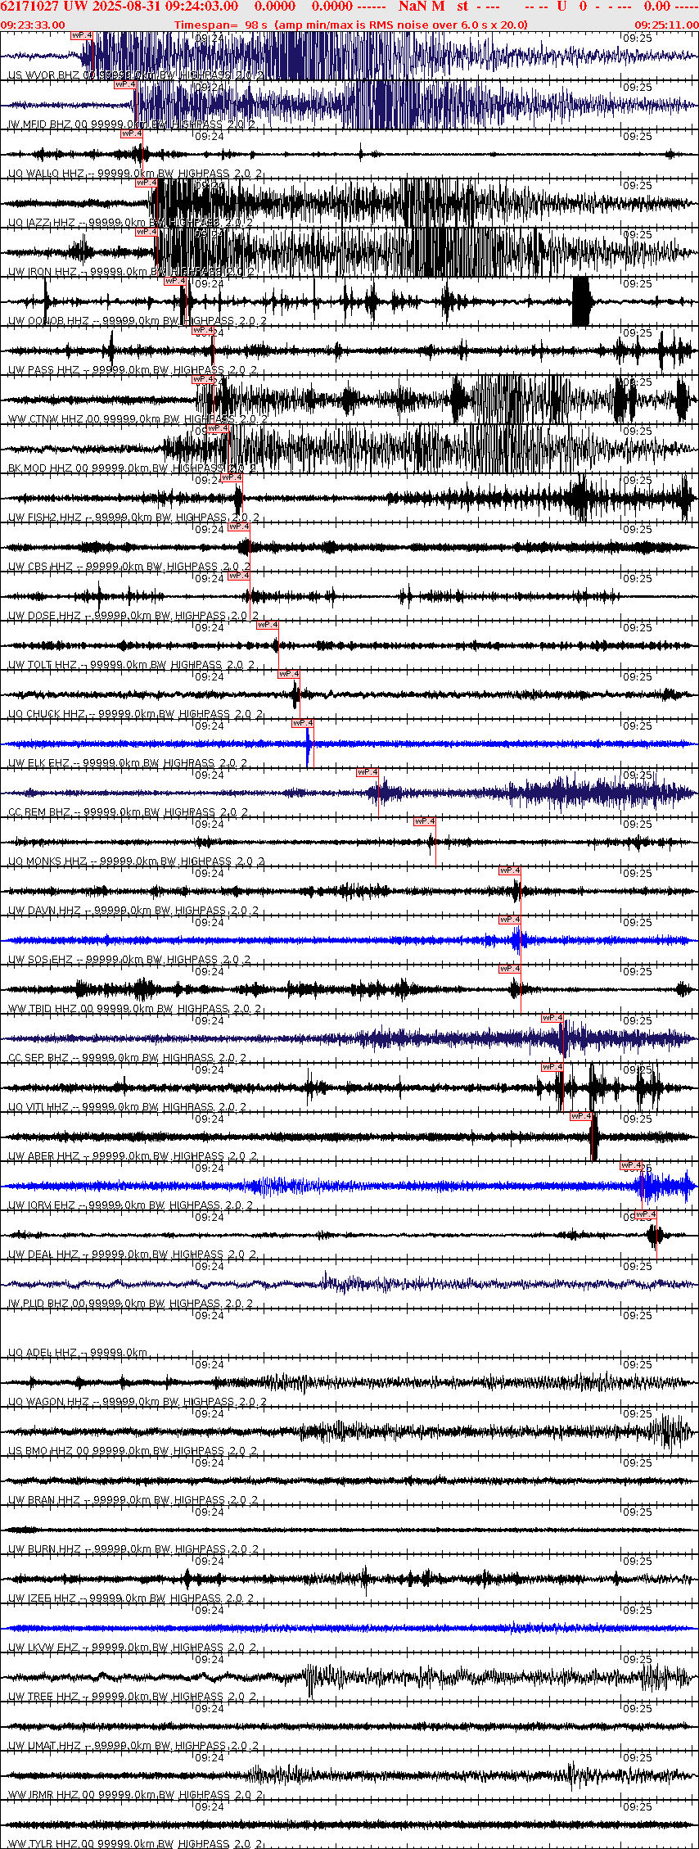The width and height of the screenshot is (699, 1849).
Task: Select the 'UW BRAN HHZ' label
Action: pyautogui.click(x=44, y=1500)
